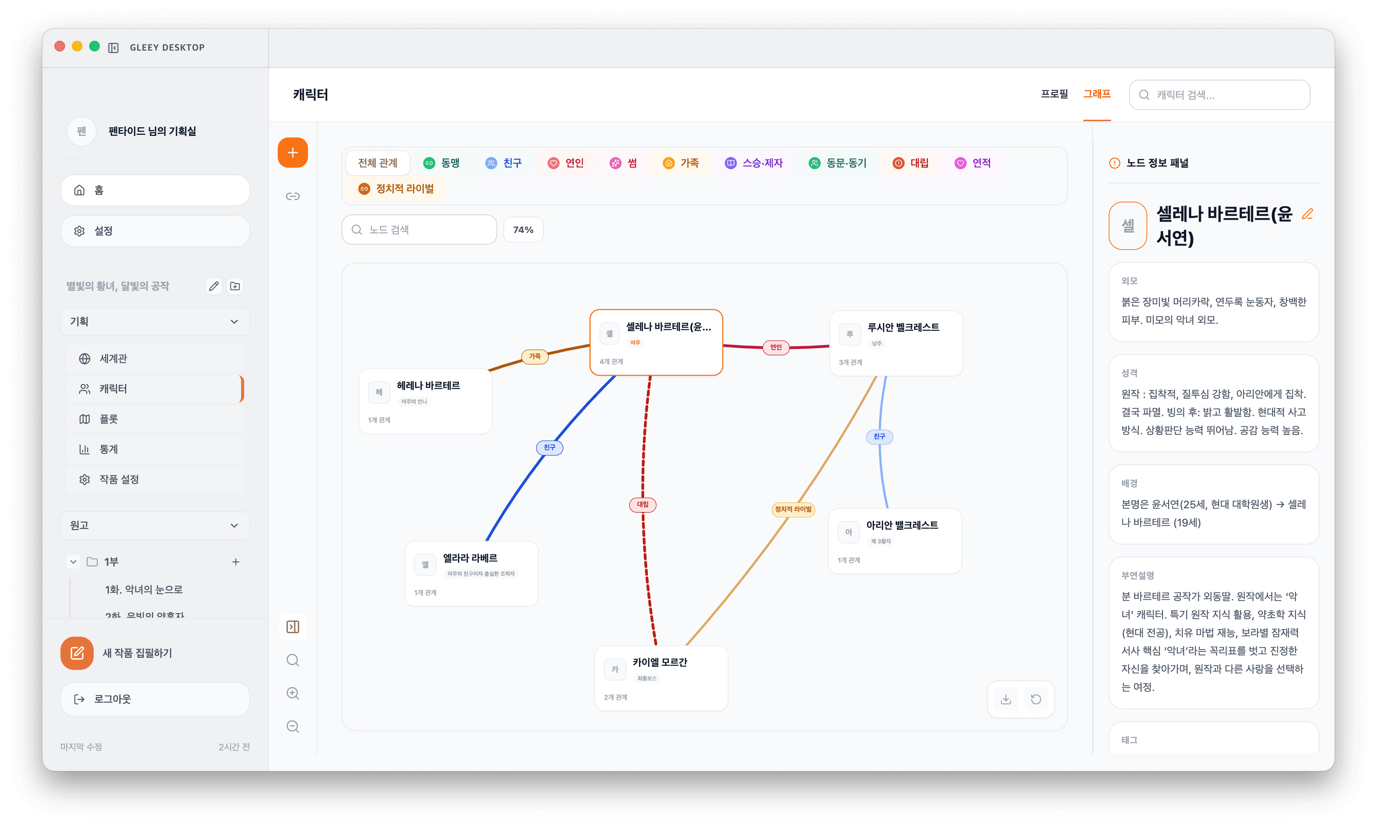The width and height of the screenshot is (1377, 827).
Task: Collapse sidebar via title bar icon
Action: tap(113, 47)
